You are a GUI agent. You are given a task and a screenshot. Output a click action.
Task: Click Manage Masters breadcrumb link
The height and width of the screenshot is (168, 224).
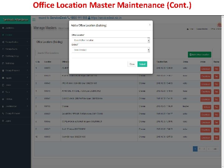202,29
